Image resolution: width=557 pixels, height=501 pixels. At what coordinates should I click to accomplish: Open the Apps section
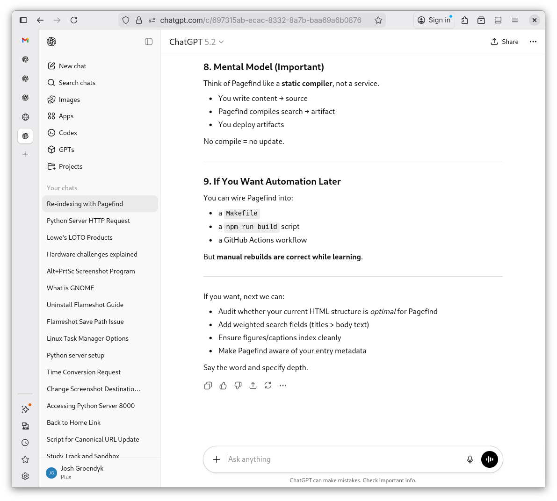(66, 116)
